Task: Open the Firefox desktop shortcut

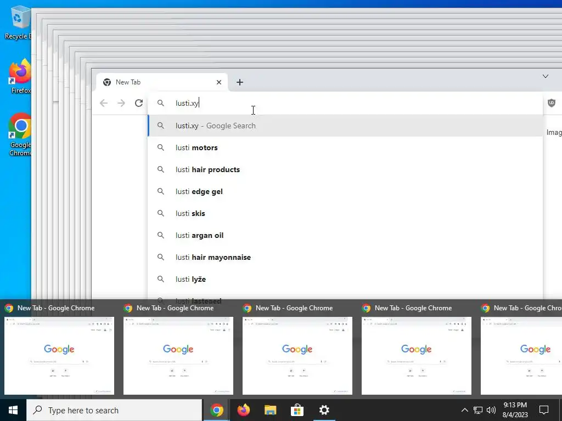Action: 20,77
